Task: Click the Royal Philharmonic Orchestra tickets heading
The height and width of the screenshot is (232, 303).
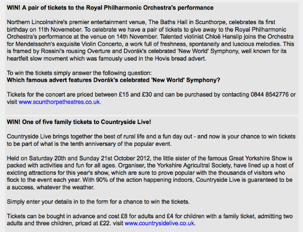Action: point(110,8)
